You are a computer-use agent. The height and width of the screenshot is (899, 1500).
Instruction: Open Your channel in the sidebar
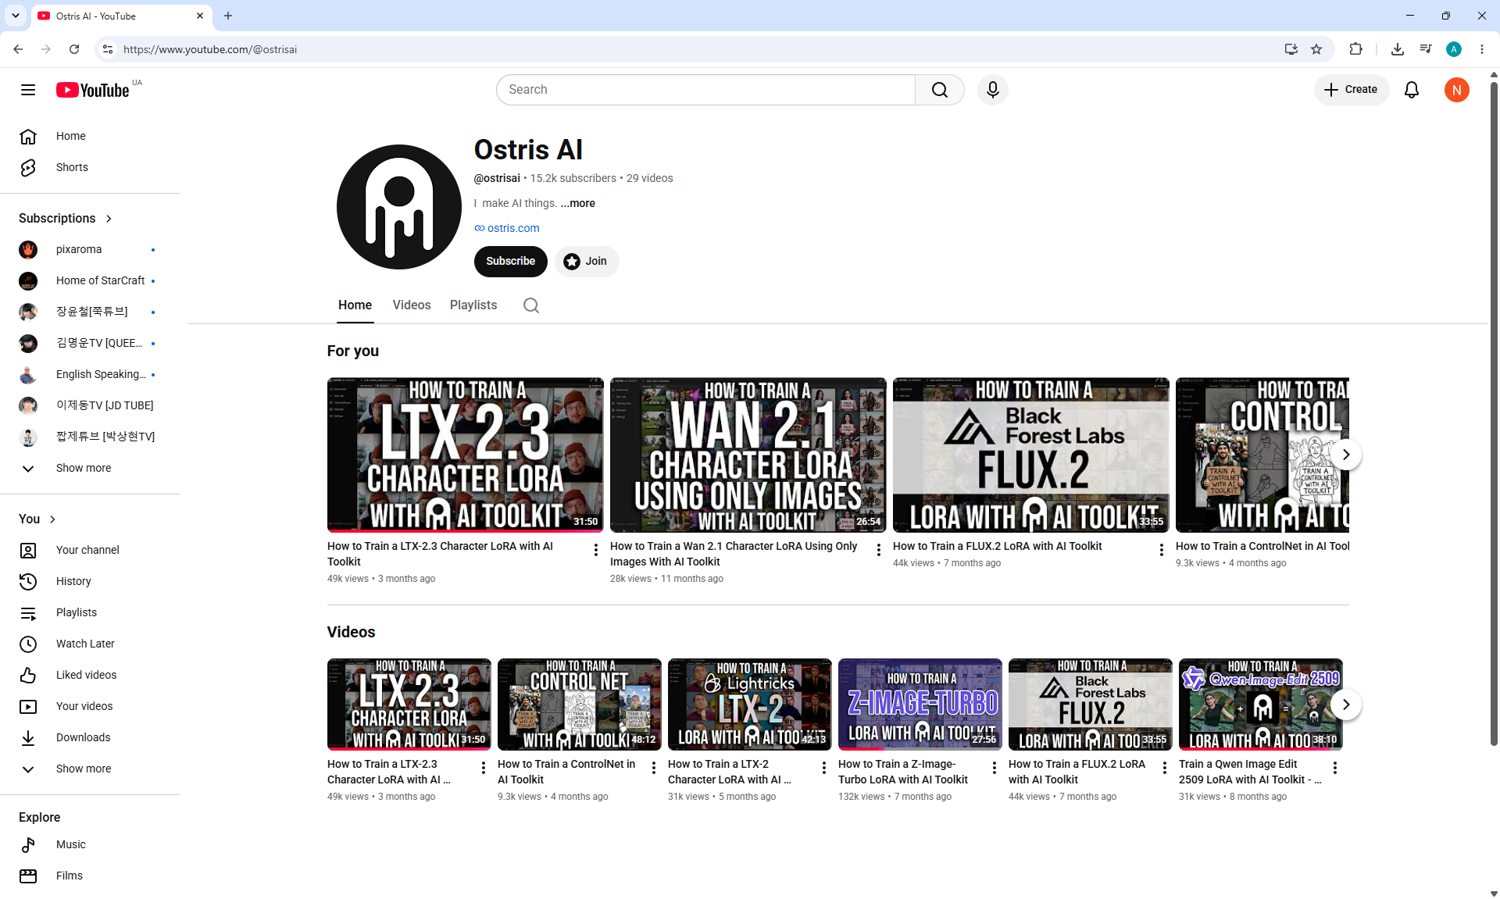pyautogui.click(x=90, y=550)
